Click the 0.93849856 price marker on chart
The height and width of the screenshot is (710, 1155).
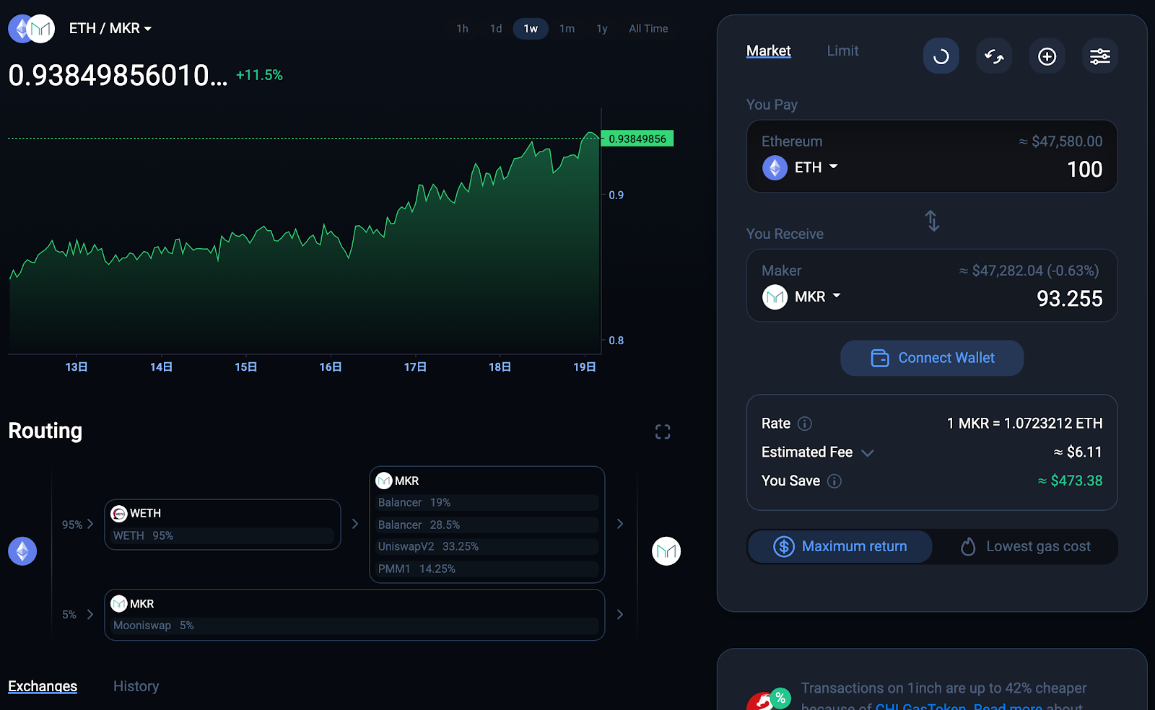click(x=637, y=139)
